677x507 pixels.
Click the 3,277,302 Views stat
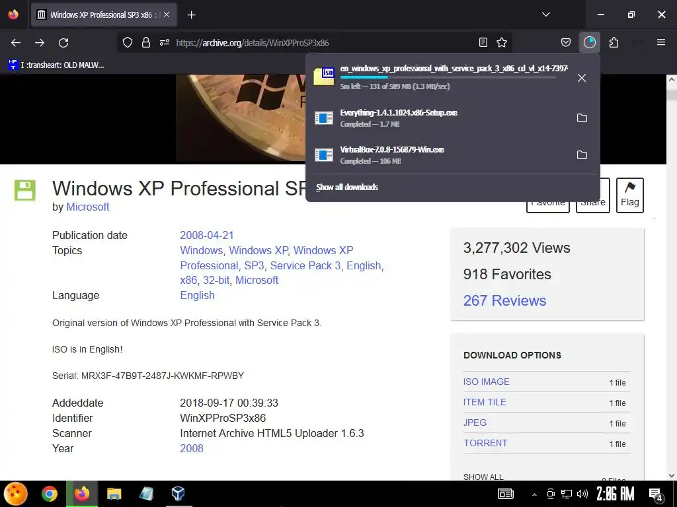(517, 248)
